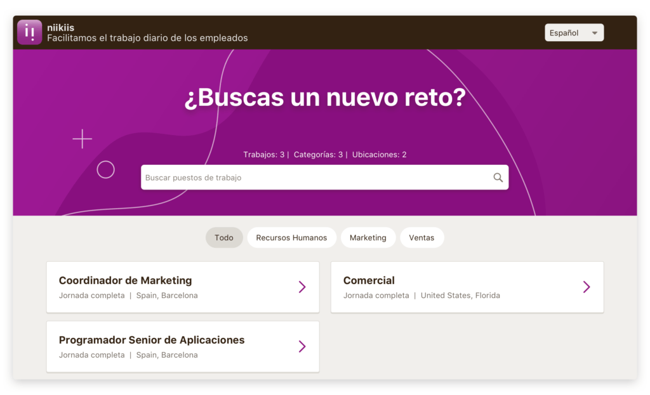Image resolution: width=650 pixels, height=395 pixels.
Task: Click the niikiis logo icon
Action: (29, 32)
